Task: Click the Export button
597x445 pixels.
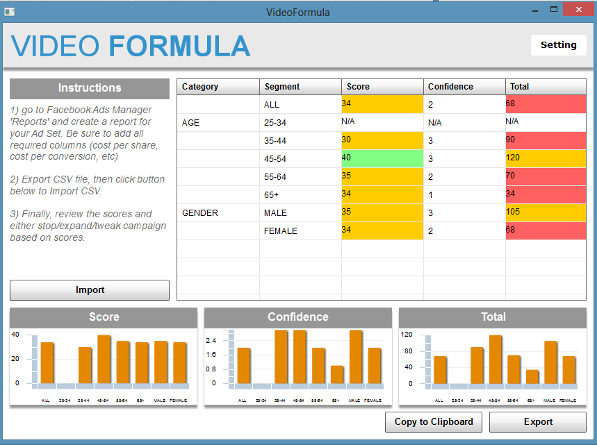Action: click(538, 422)
